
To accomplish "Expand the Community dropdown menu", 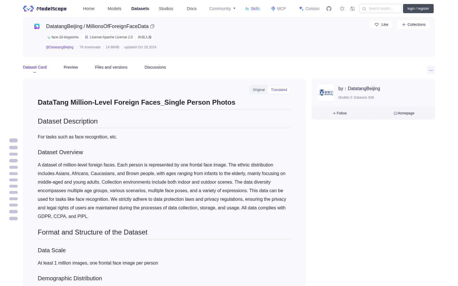I will [x=222, y=9].
